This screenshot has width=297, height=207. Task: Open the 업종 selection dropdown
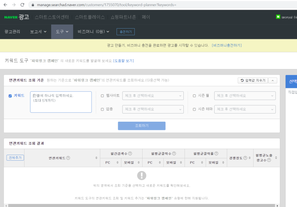pos(153,109)
